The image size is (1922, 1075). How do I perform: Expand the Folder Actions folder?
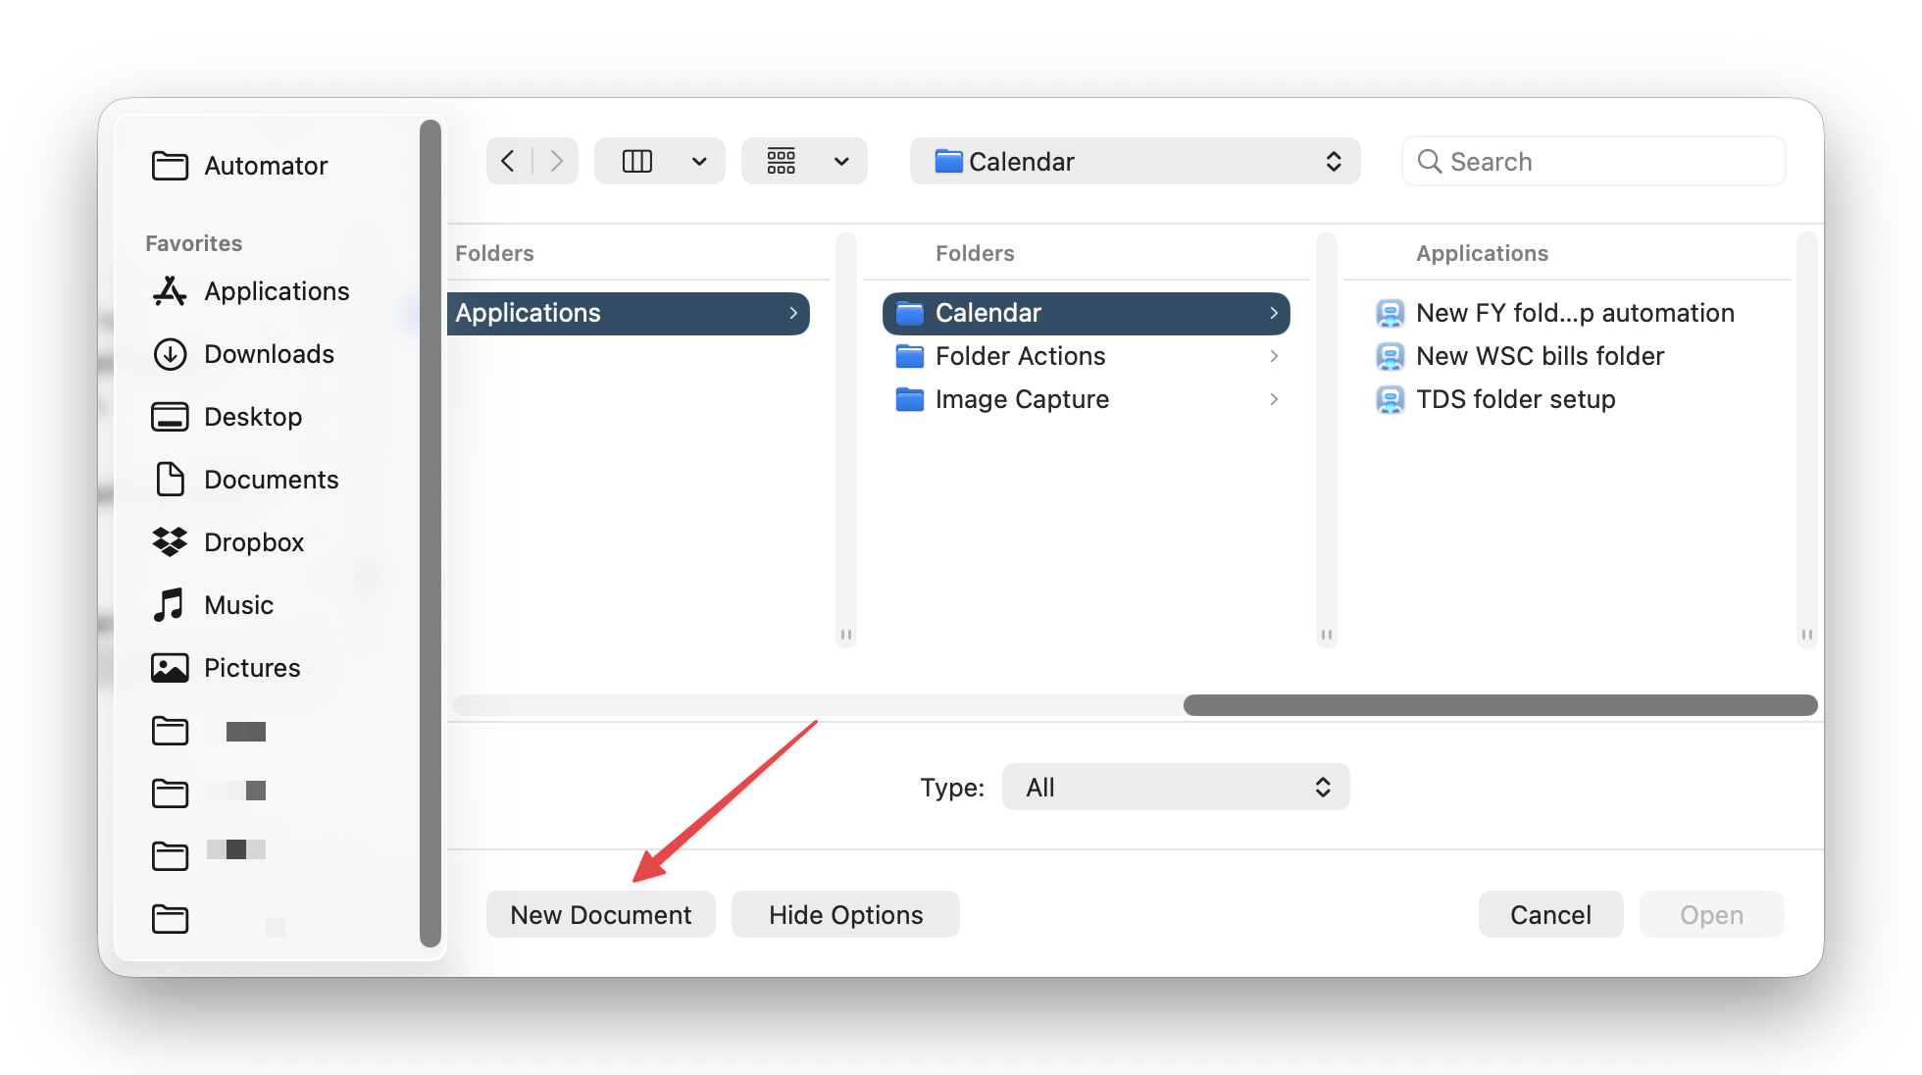[x=1020, y=355]
